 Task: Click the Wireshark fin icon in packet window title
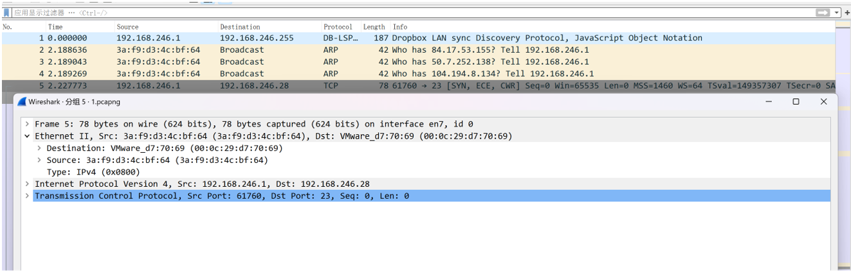click(x=22, y=101)
